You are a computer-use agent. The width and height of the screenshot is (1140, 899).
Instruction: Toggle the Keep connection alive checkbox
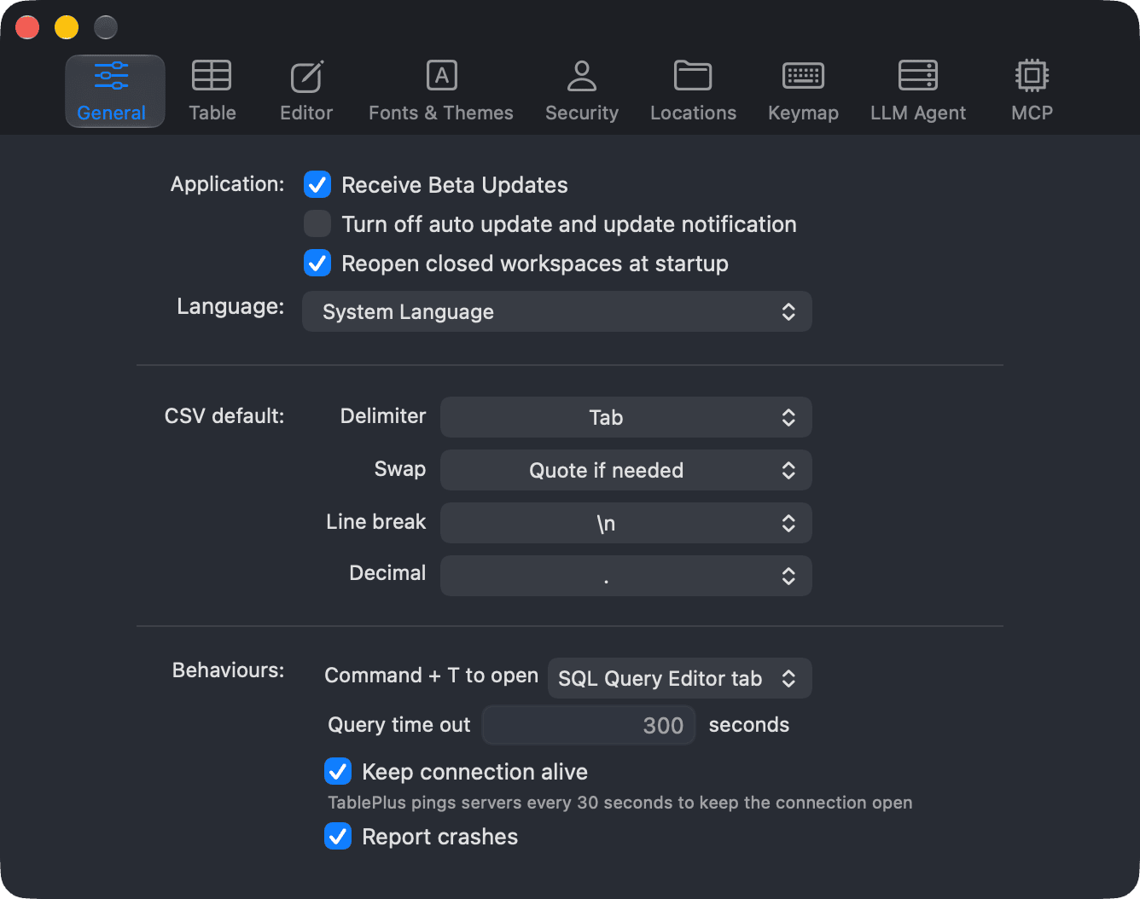(338, 771)
